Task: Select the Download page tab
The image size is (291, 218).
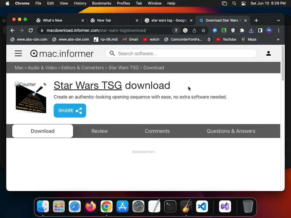Action: tap(43, 131)
